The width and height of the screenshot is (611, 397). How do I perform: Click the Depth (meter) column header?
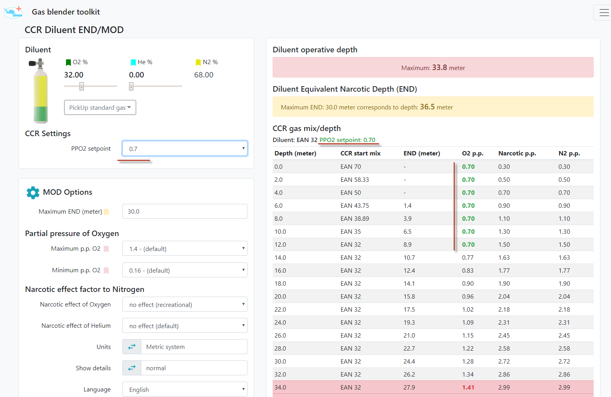click(295, 153)
